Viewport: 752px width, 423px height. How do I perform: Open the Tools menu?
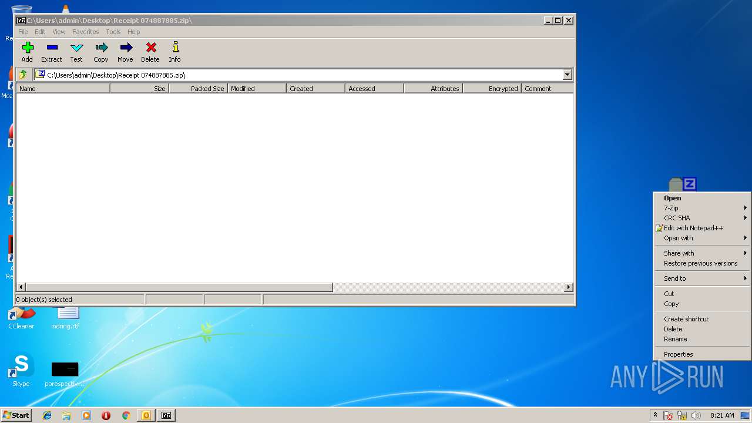[113, 32]
